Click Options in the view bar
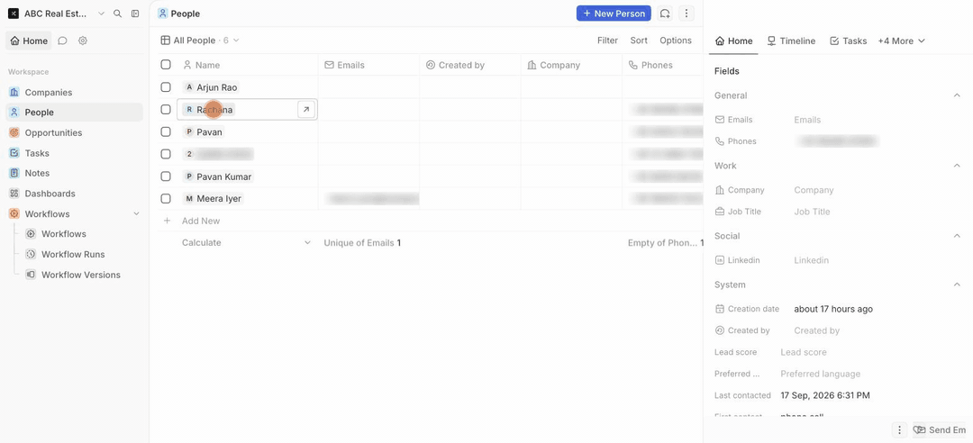Image resolution: width=973 pixels, height=443 pixels. click(675, 41)
